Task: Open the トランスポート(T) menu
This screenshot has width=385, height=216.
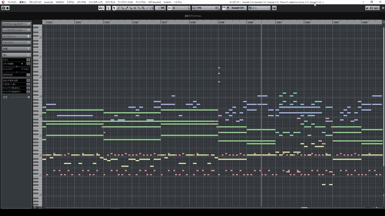Action: [x=95, y=2]
